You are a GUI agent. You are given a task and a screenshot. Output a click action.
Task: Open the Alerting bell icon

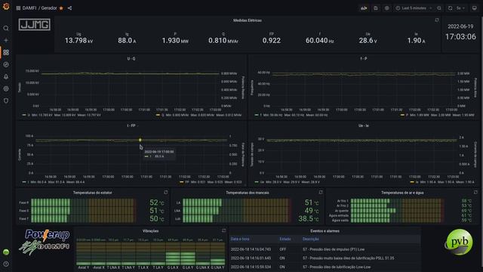(x=6, y=76)
